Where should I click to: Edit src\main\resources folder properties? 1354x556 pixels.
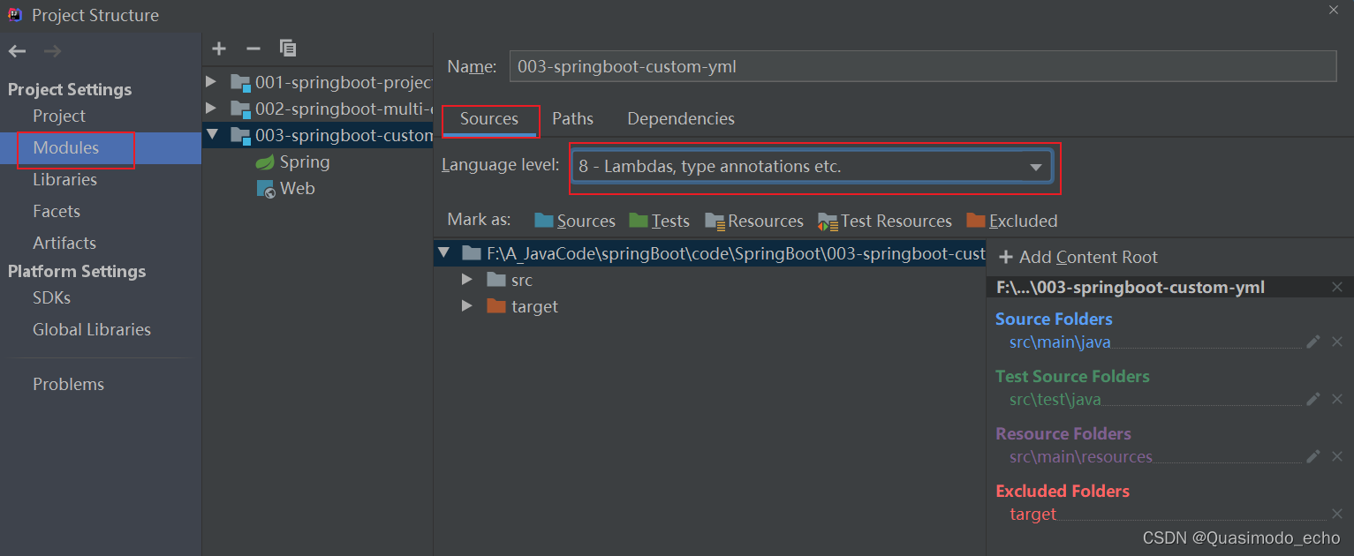(x=1313, y=456)
